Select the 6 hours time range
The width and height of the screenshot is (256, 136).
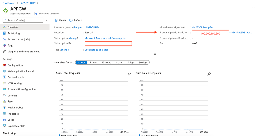(x=94, y=63)
